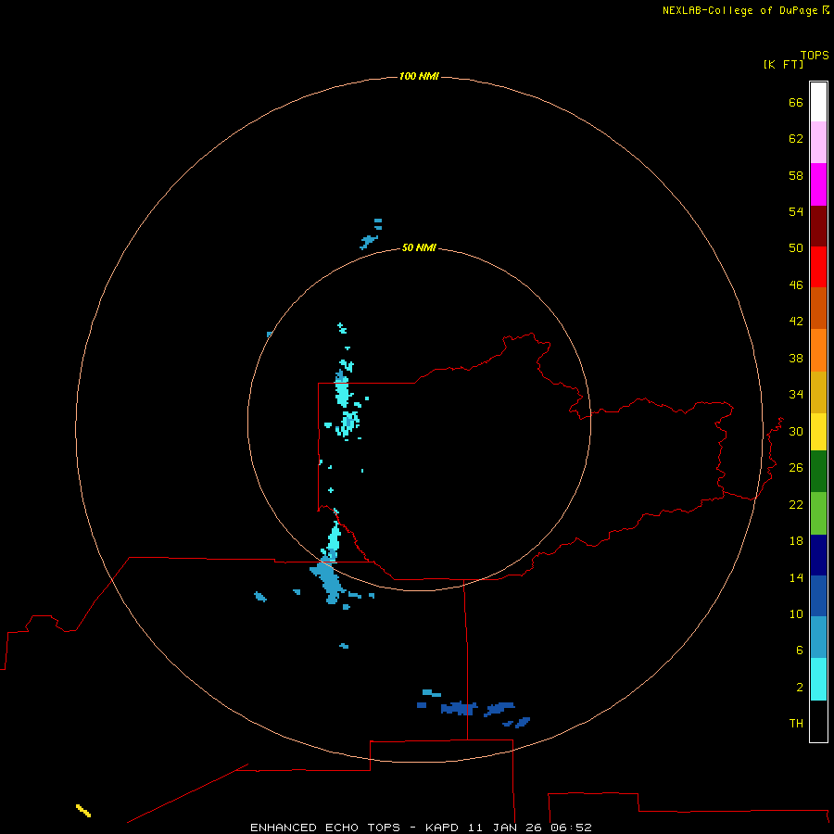Pick the gold swatch in the legend
Screen dimensions: 834x834
click(818, 392)
